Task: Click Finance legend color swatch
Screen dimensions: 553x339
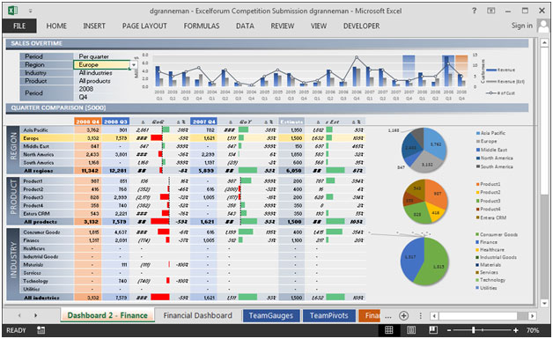Action: point(477,242)
